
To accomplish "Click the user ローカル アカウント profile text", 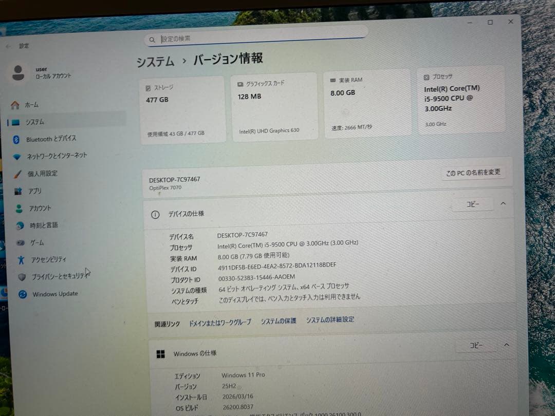I will pyautogui.click(x=53, y=72).
